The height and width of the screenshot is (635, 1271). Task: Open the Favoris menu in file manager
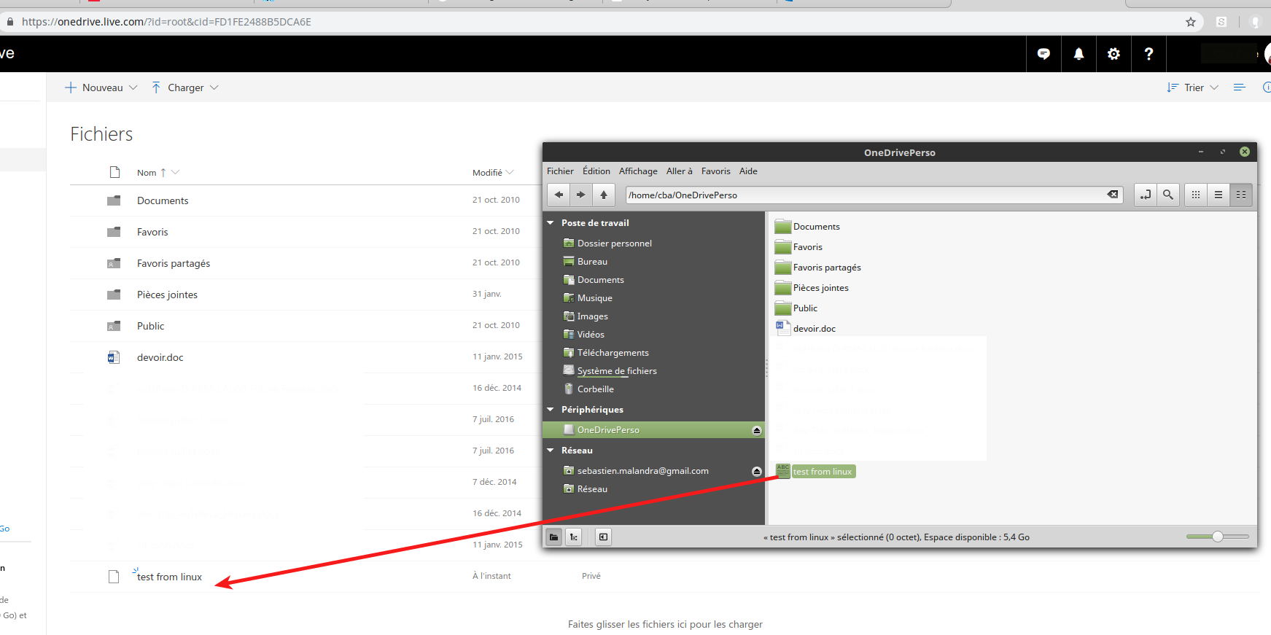pos(715,171)
